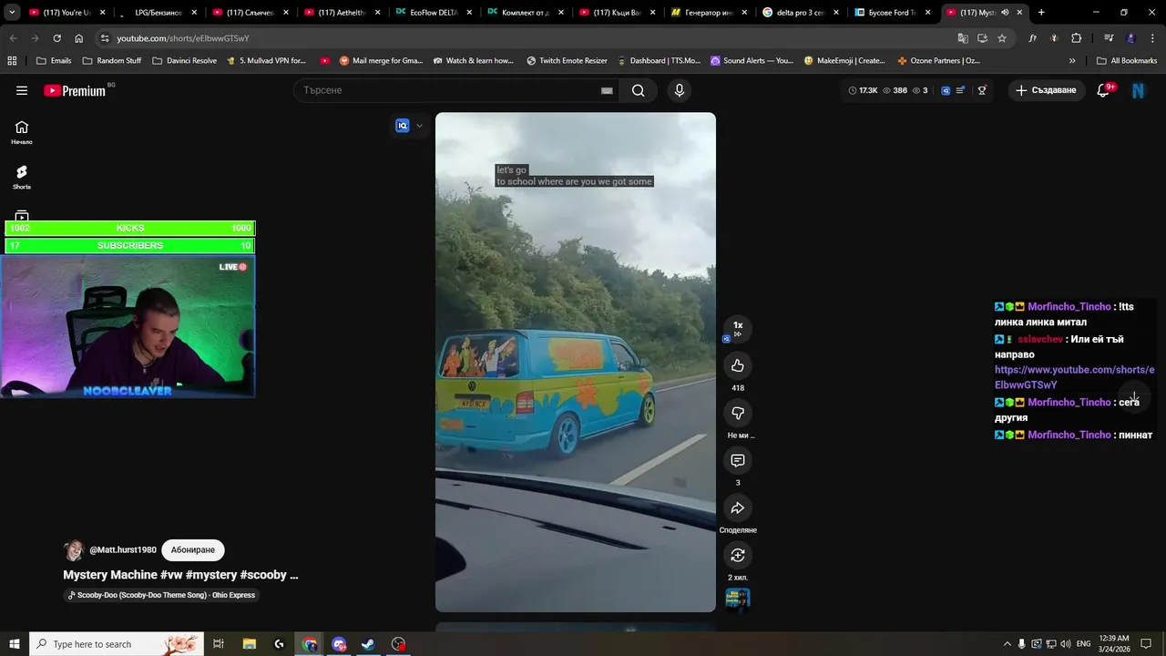Open Chrome extensions puzzle icon
The image size is (1166, 656).
(1076, 38)
